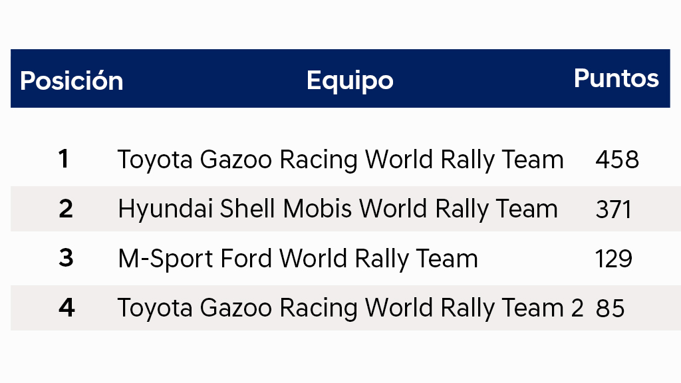Click the 458 points value
Screen dimensions: 681x383
(x=617, y=160)
